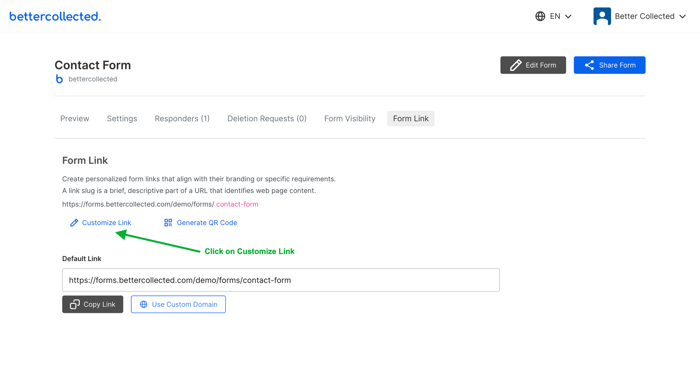Expand the EN language dropdown
This screenshot has width=700, height=383.
point(568,16)
